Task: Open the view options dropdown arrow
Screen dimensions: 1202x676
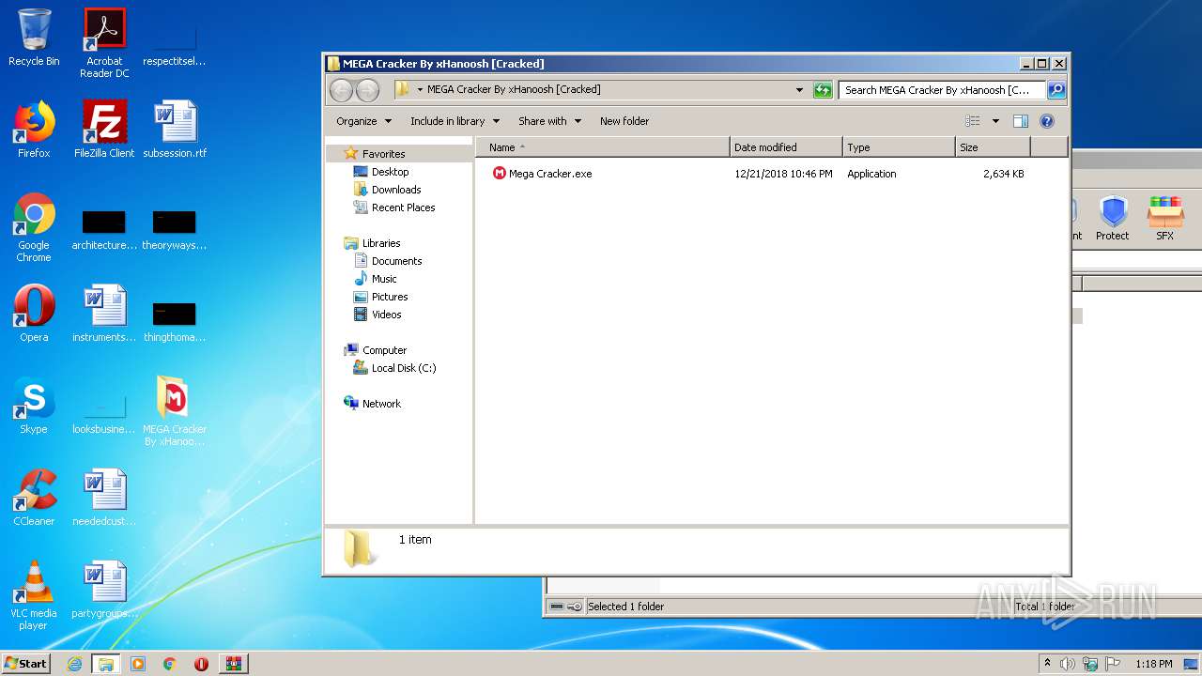Action: [x=995, y=121]
